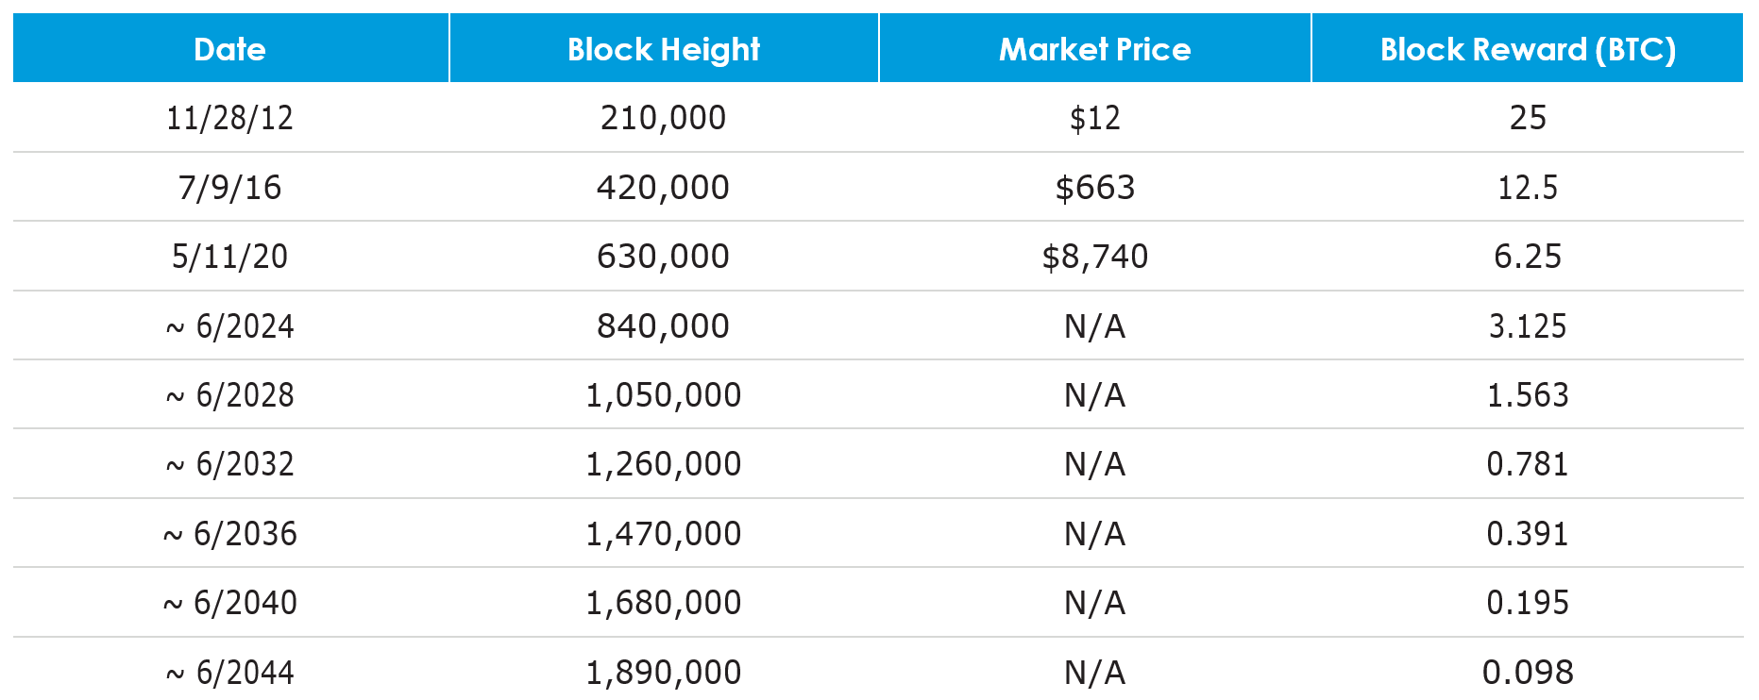Select the 0.098 block reward cell
Image resolution: width=1759 pixels, height=700 pixels.
(x=1527, y=673)
